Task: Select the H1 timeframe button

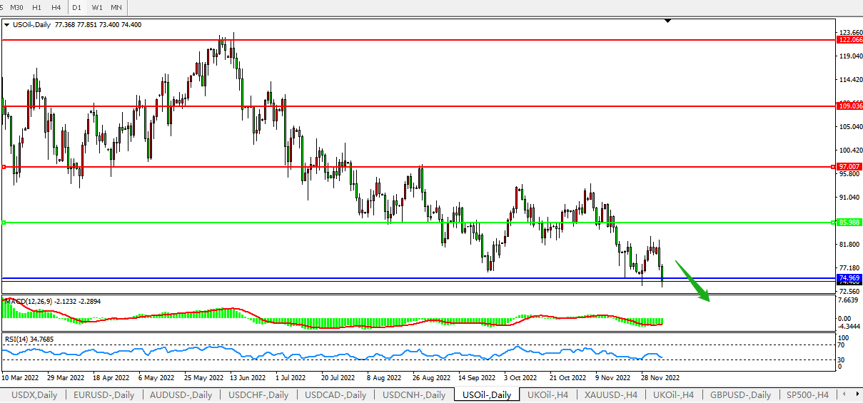Action: (36, 7)
